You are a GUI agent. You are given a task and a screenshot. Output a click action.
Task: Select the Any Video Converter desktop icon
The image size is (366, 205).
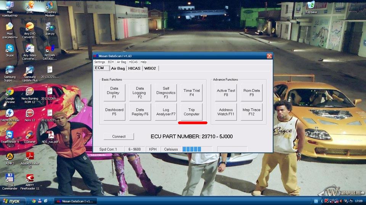(30, 52)
